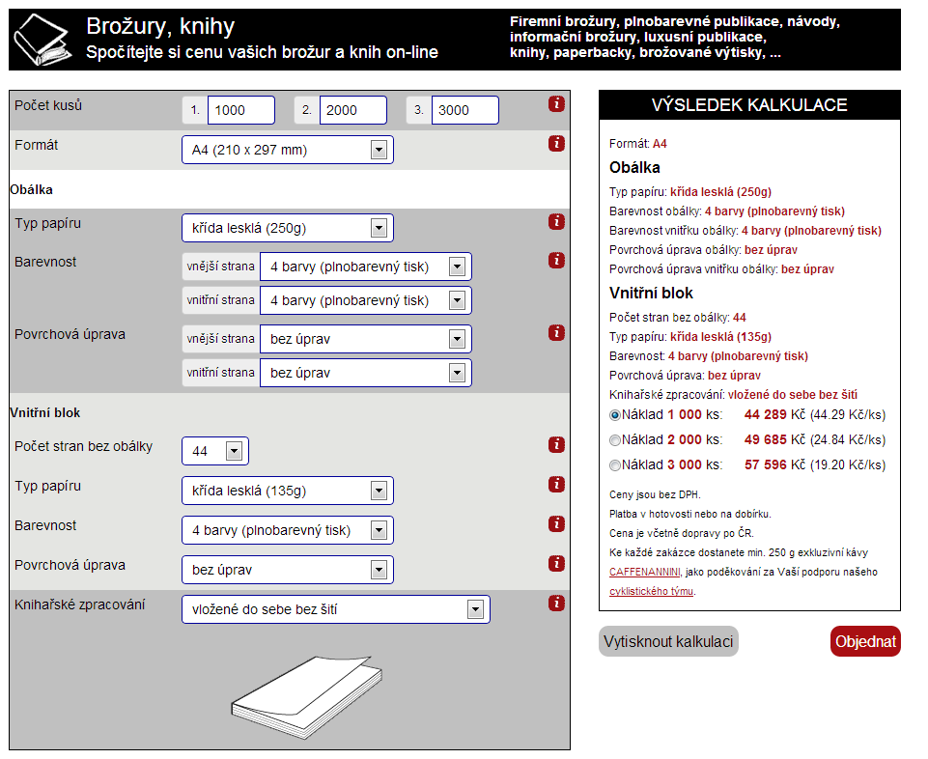This screenshot has height=759, width=928.
Task: Click the info icon beside Počet kusů
Action: point(555,103)
